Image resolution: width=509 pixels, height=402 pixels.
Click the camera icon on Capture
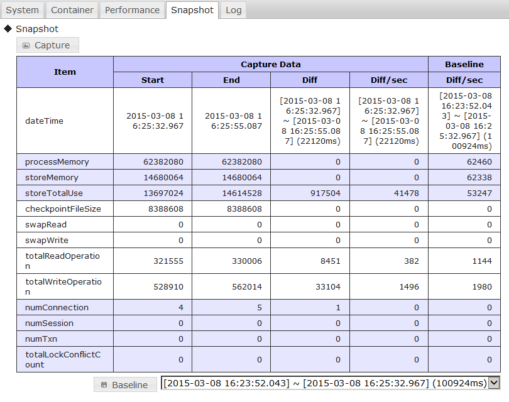coord(26,45)
